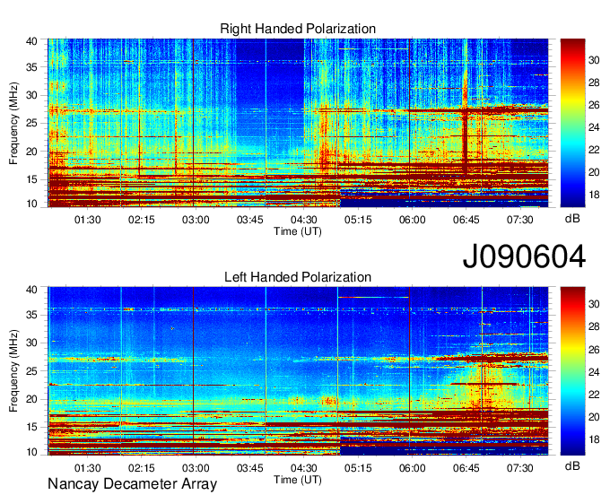Click the Left Handed Polarization spectrogram image

[x=298, y=371]
